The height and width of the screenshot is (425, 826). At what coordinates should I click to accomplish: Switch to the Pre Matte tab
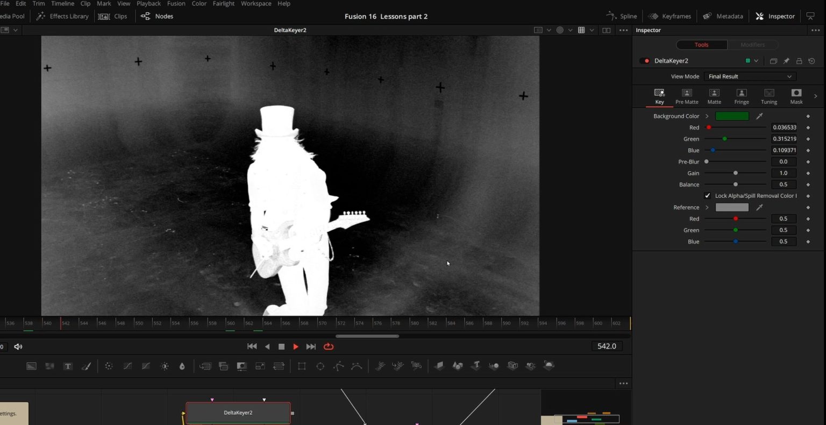(x=687, y=96)
